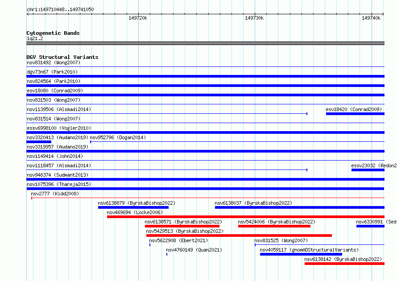Open nsv3319957 (Audano2019) variant label

pyautogui.click(x=58, y=147)
